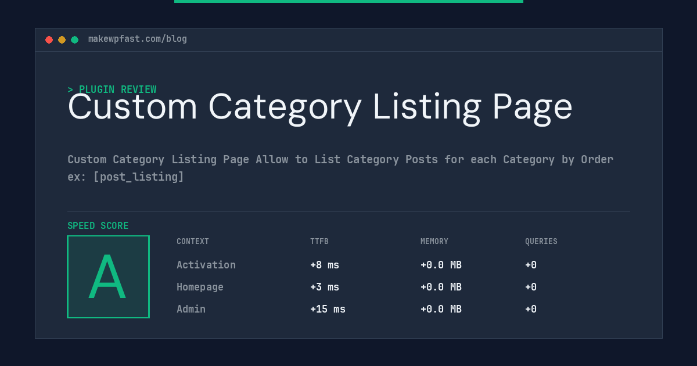This screenshot has width=697, height=366.
Task: Click the MEMORY column header
Action: tap(434, 242)
